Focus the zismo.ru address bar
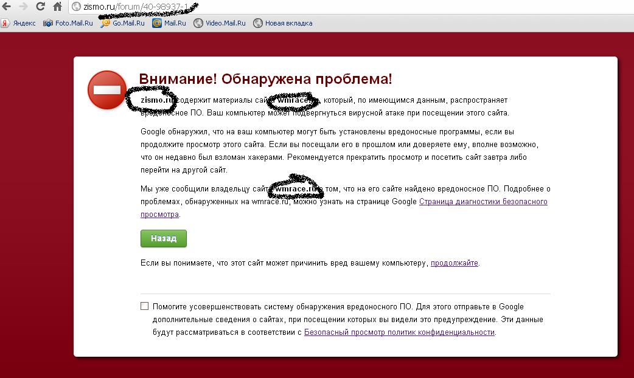634x378 pixels. click(352, 7)
